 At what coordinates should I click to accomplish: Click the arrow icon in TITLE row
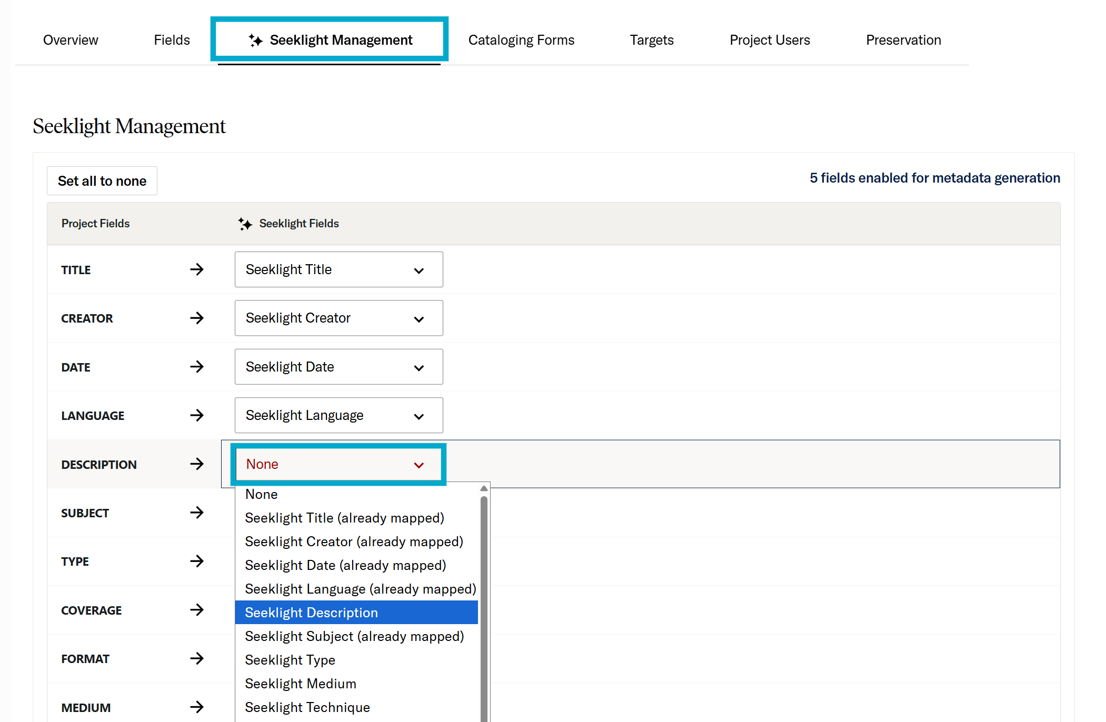tap(197, 269)
